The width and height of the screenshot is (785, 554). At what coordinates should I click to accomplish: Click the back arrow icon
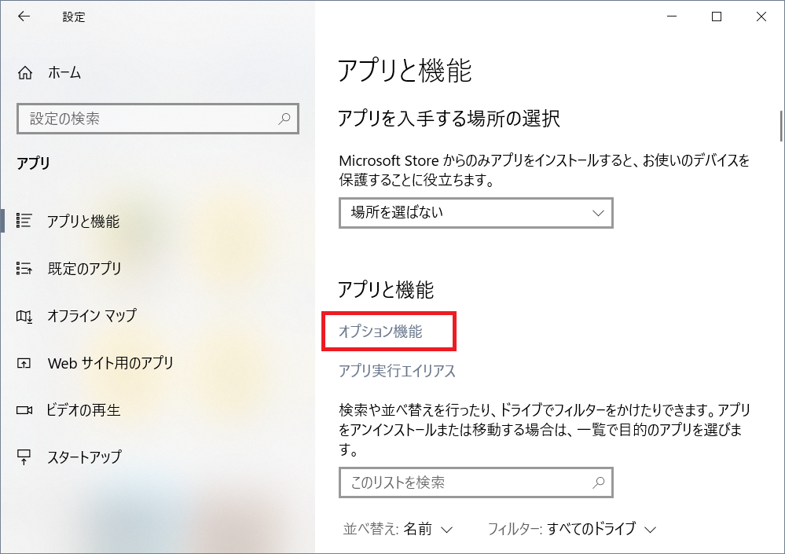pyautogui.click(x=24, y=17)
